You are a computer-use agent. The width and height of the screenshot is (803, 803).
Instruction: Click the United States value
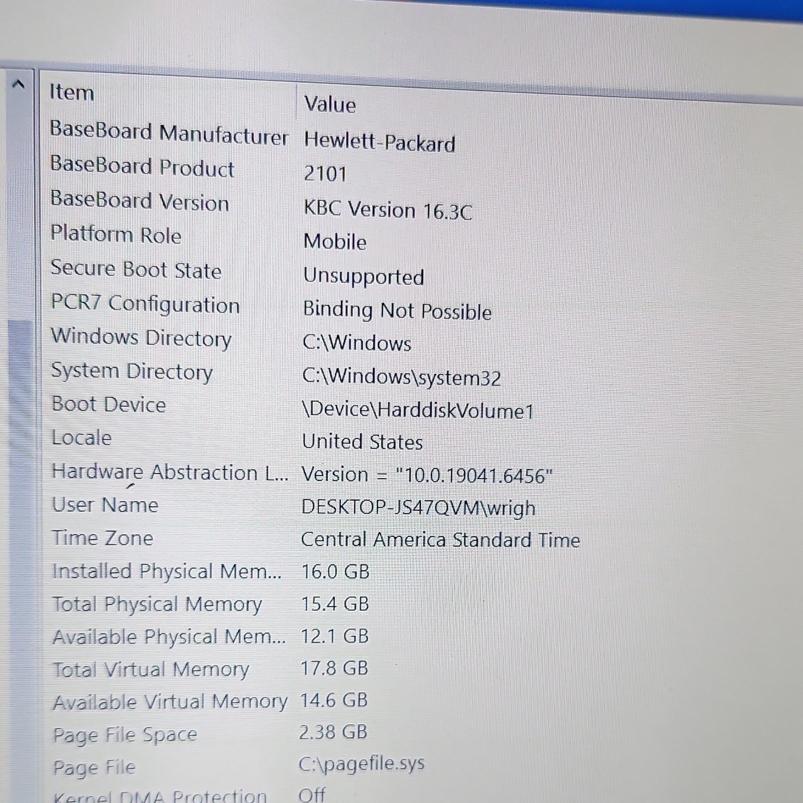pyautogui.click(x=362, y=442)
